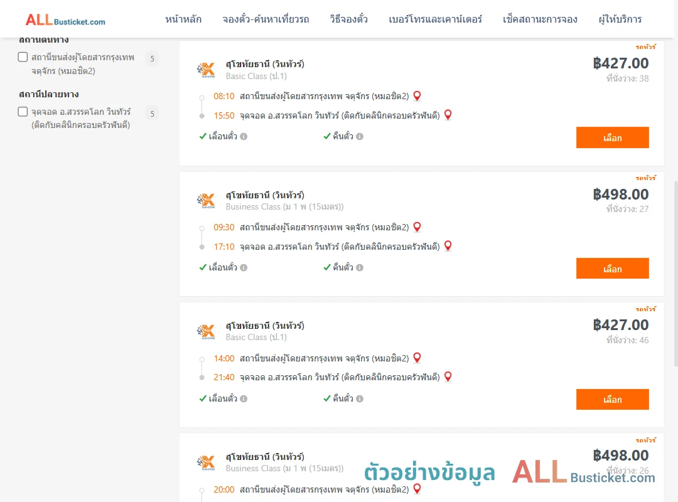Click the 17:10 arrival time

coord(224,247)
